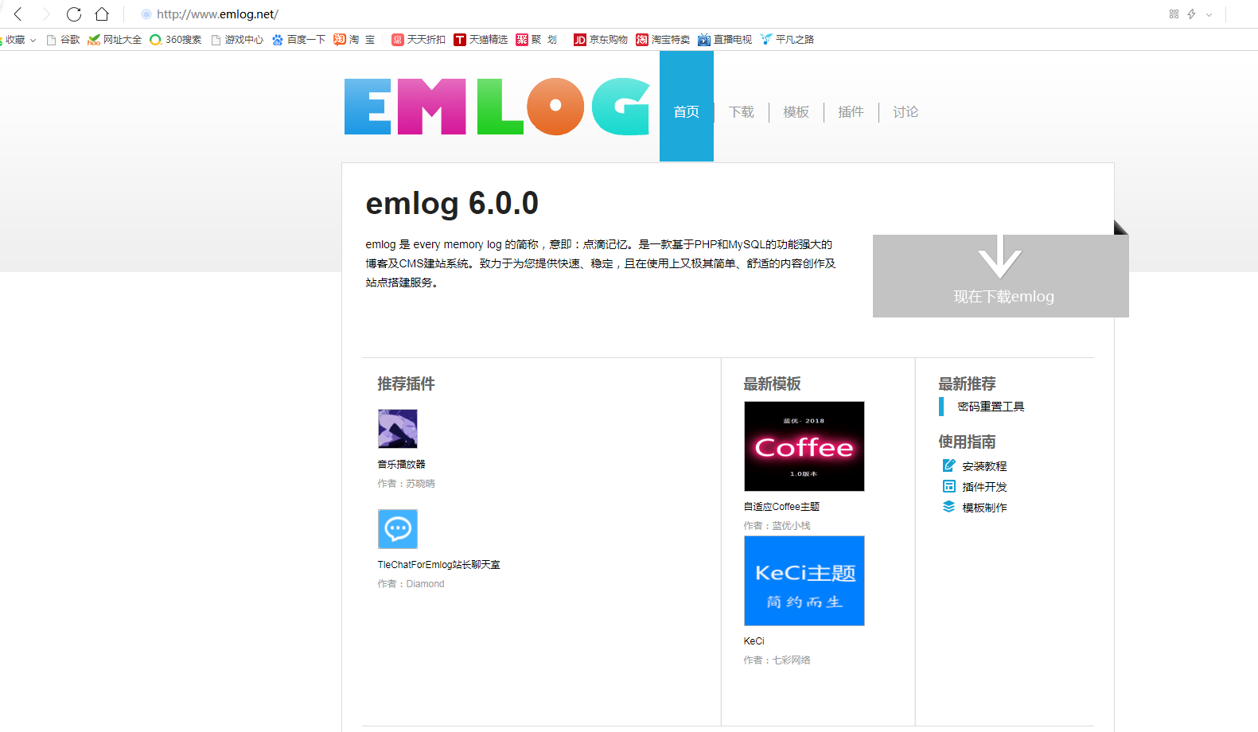Screen dimensions: 1258x732
Task: Expand the chevron next to lightning icon
Action: click(1209, 14)
